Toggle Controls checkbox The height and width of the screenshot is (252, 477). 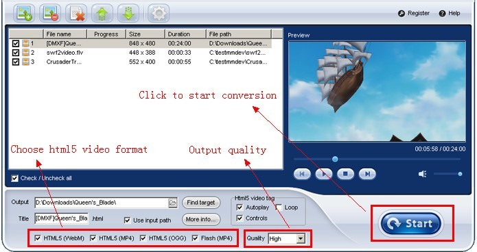coord(240,218)
